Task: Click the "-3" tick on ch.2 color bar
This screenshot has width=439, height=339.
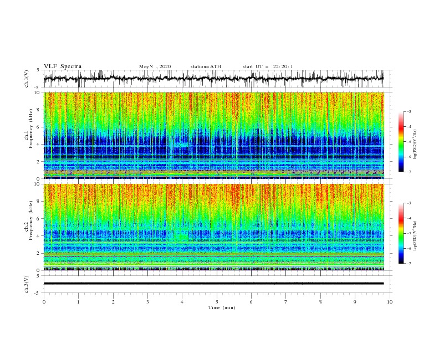Action: coord(409,203)
